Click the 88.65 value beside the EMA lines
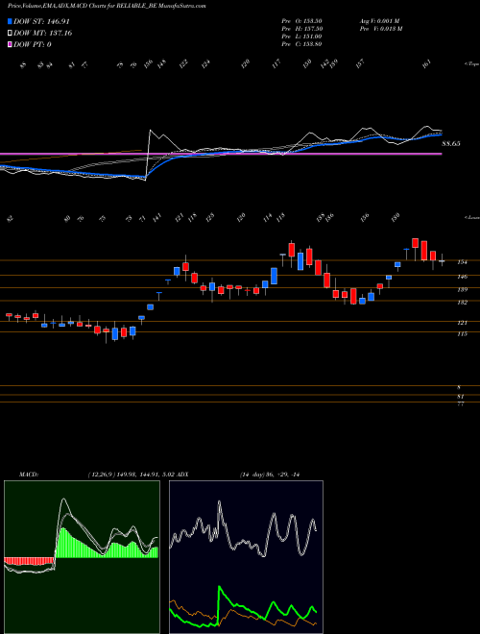This screenshot has width=480, height=634. pos(451,143)
